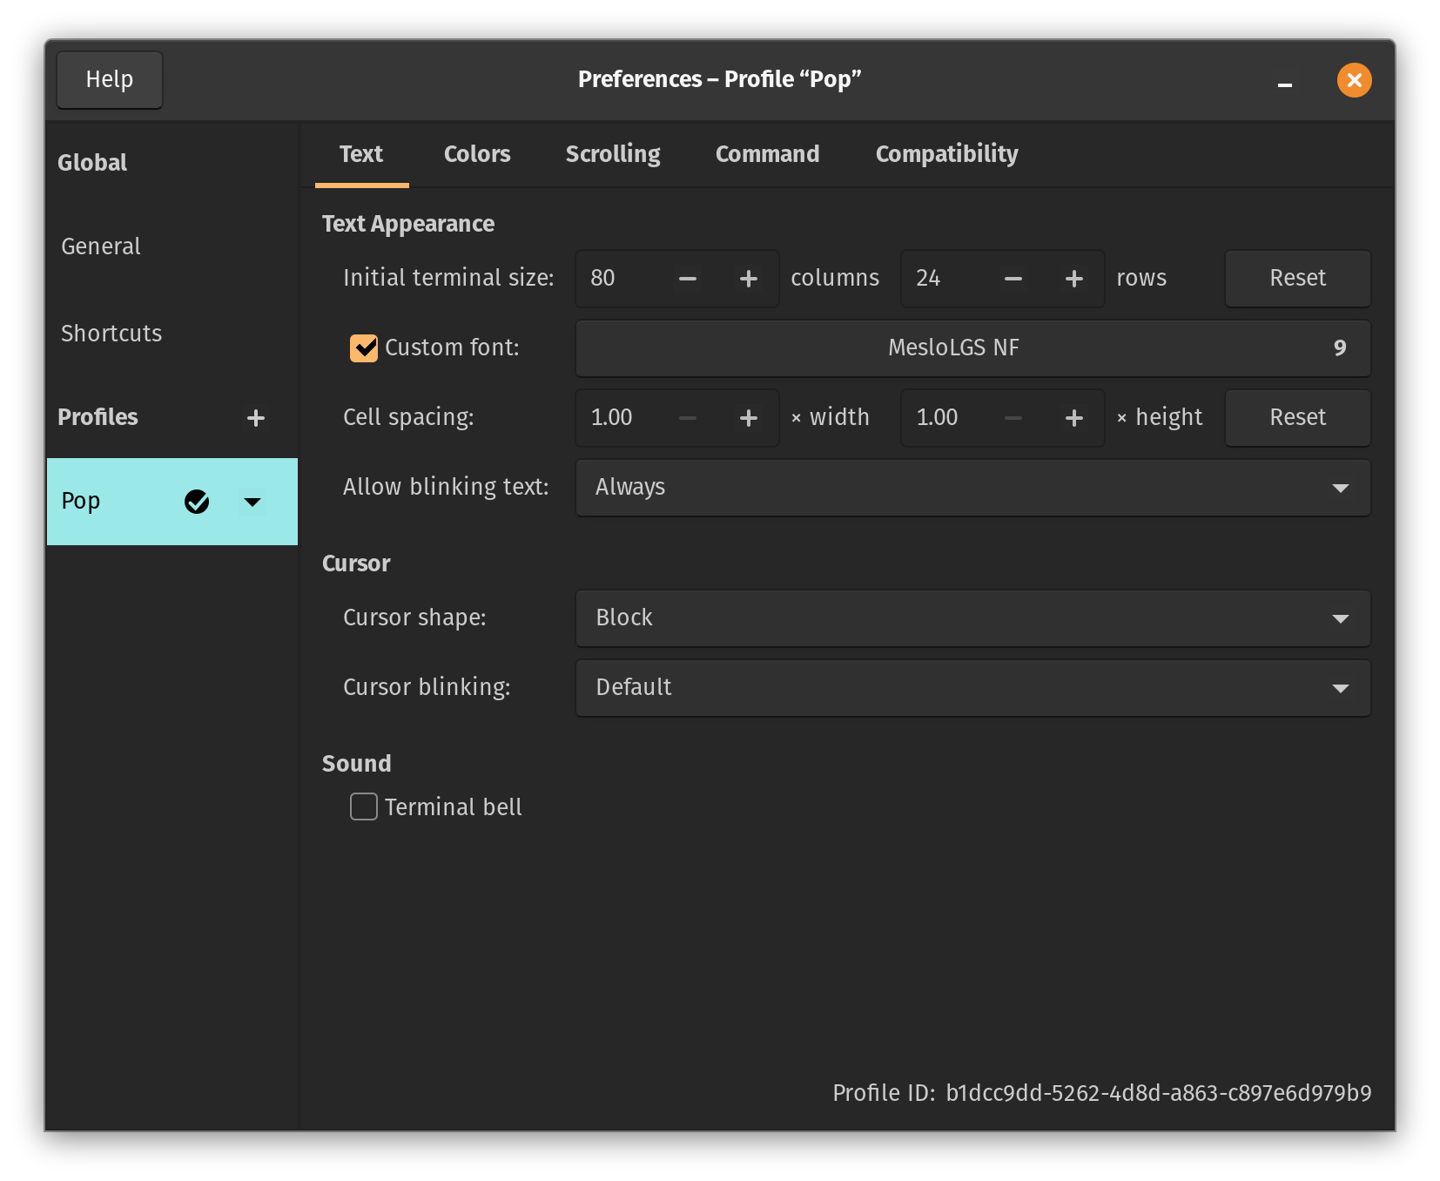
Task: Decrease terminal rows with minus button
Action: (1013, 279)
